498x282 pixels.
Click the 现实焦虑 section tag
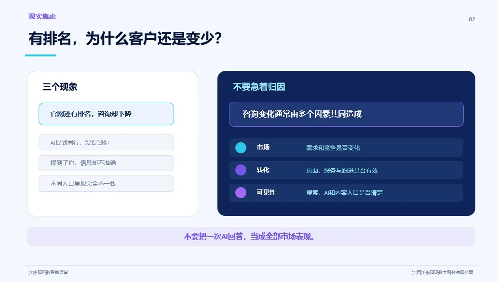pos(42,16)
